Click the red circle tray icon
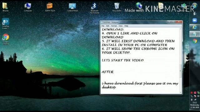 pos(192,93)
